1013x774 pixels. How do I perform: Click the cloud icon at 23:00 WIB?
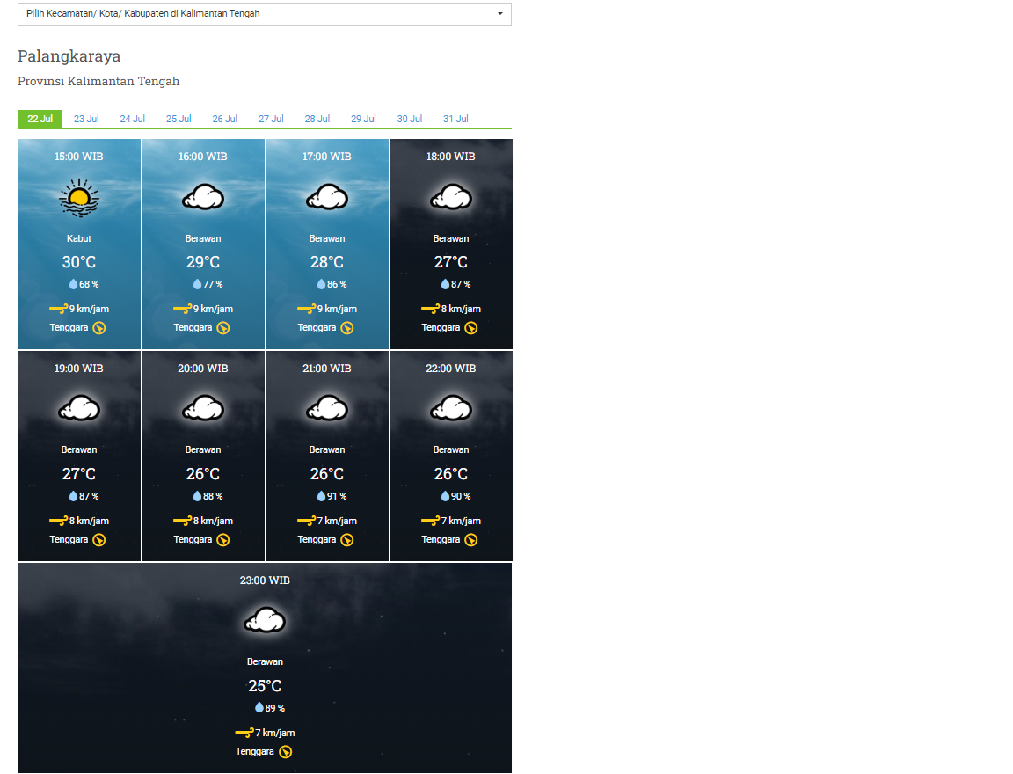pyautogui.click(x=265, y=620)
